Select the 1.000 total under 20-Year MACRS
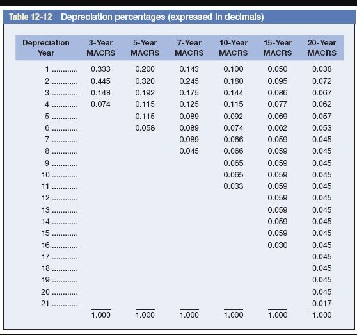The image size is (357, 335). coord(322,315)
